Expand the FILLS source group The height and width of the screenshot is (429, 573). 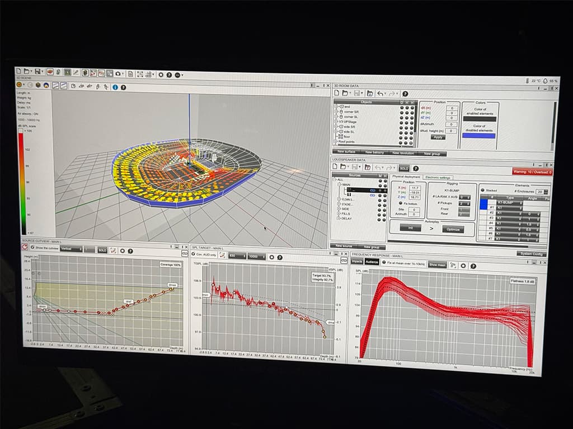[339, 213]
